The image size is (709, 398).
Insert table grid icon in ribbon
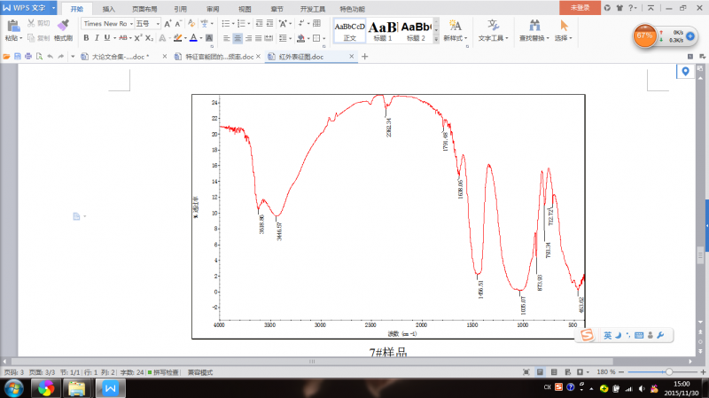click(x=317, y=24)
